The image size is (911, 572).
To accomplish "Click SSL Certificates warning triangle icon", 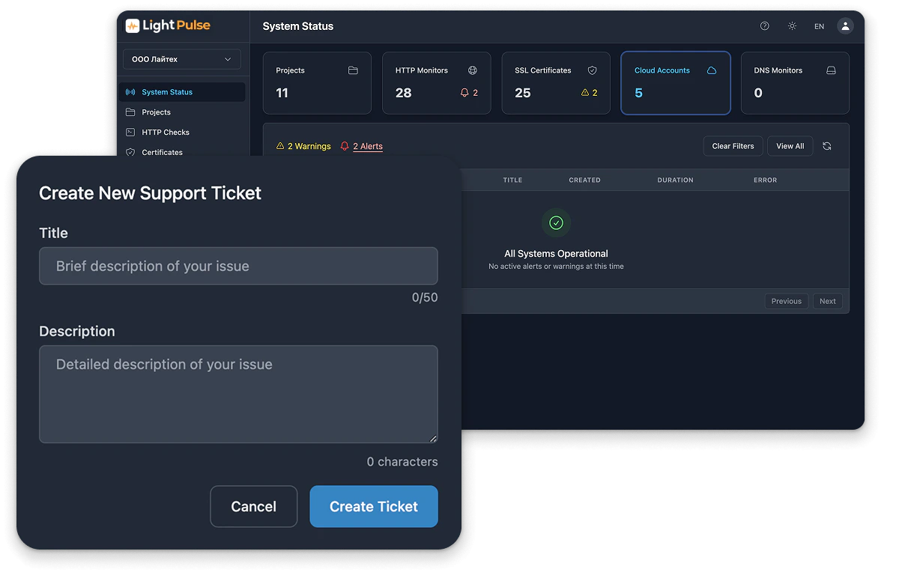I will [585, 93].
